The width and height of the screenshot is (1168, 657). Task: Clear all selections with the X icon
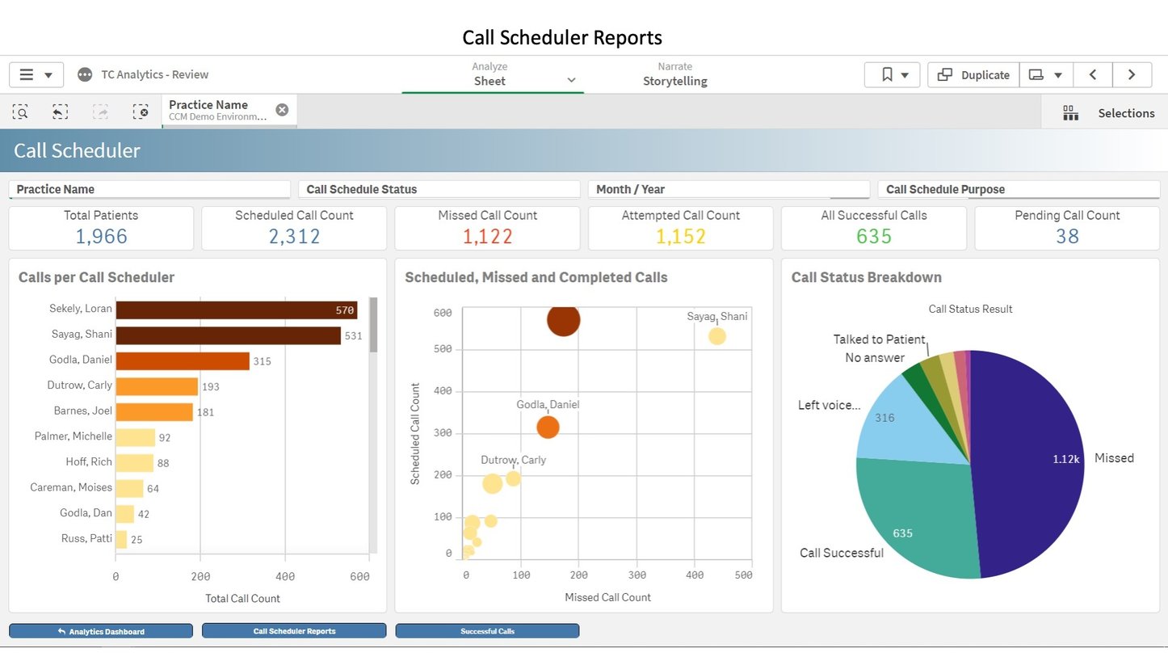[141, 112]
